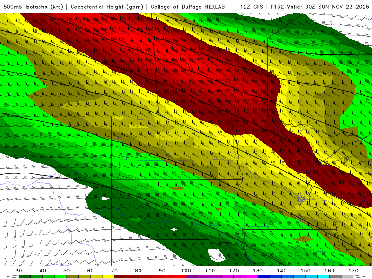
Task: Click the '30' legend value
Action: pos(19,271)
